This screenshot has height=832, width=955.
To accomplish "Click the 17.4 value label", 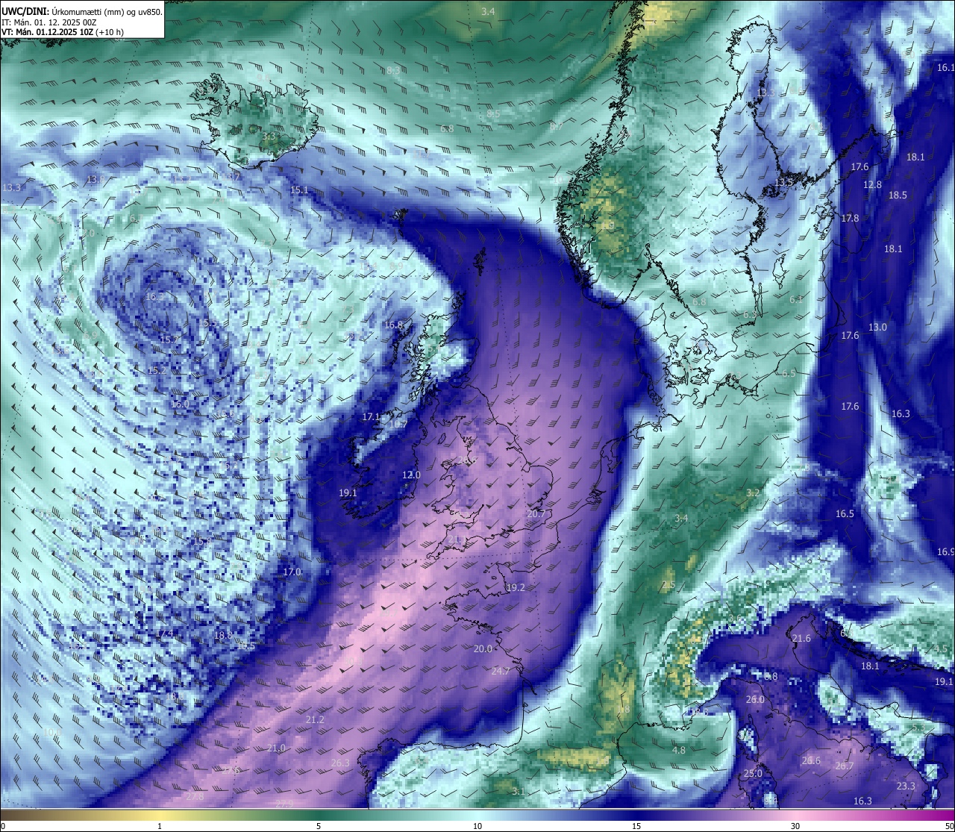I will (164, 634).
